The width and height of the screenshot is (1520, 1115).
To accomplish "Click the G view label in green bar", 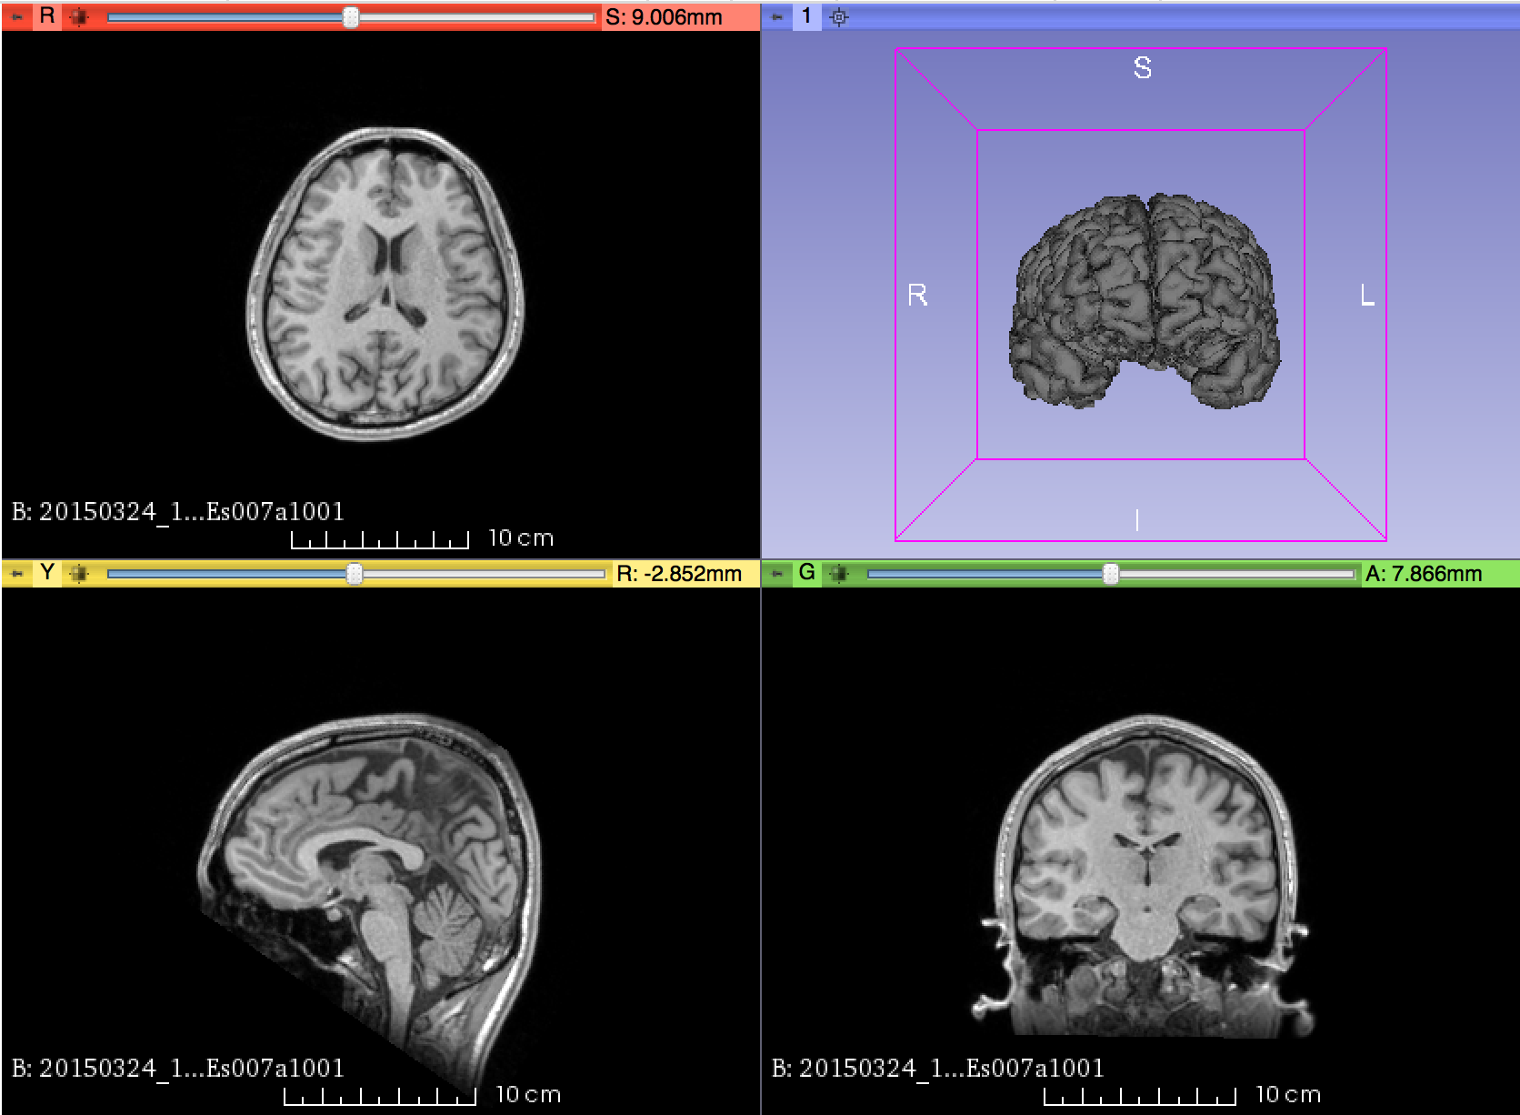I will 806,573.
